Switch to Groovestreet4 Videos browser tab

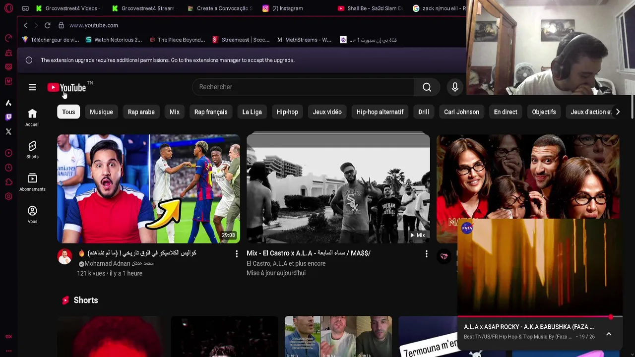(x=68, y=8)
